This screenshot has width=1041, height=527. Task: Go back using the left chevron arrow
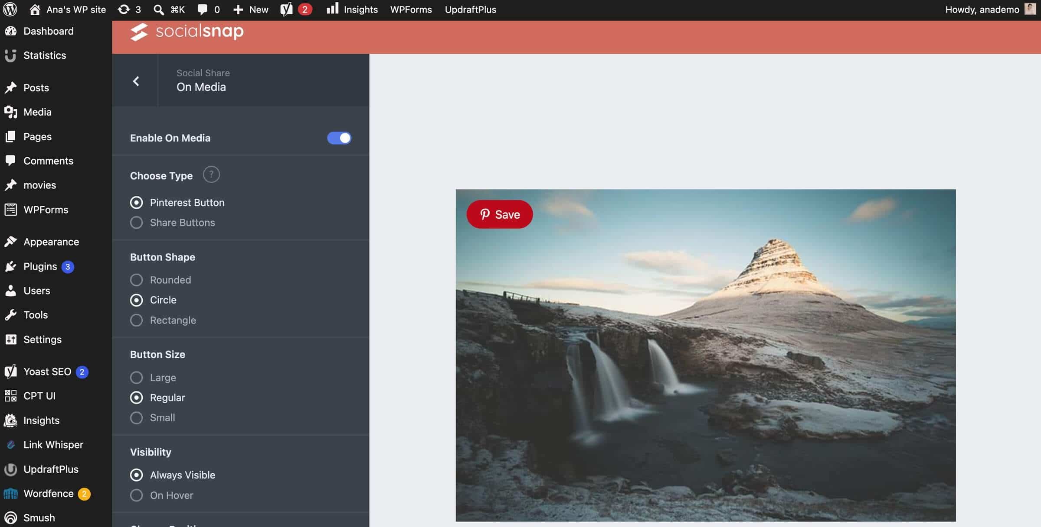click(136, 81)
